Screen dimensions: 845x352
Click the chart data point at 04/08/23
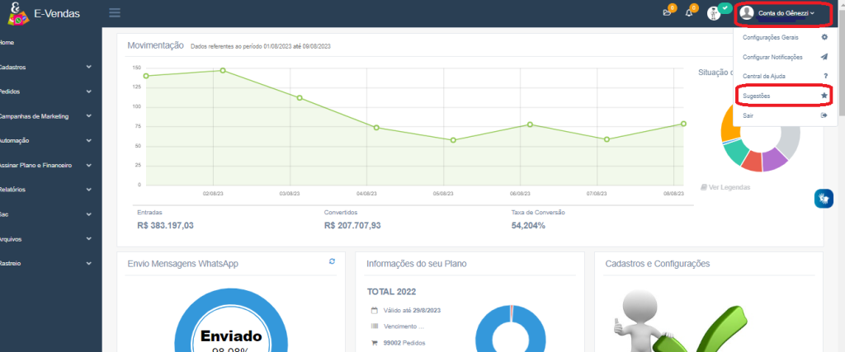coord(376,128)
